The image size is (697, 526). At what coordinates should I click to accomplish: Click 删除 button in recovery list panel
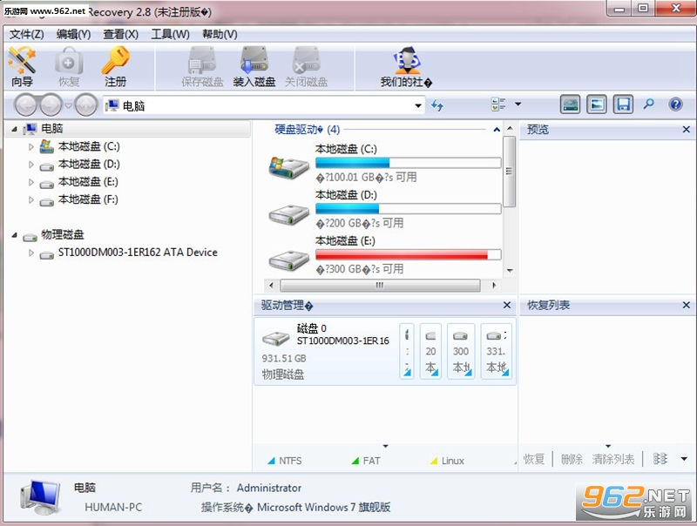(x=572, y=459)
